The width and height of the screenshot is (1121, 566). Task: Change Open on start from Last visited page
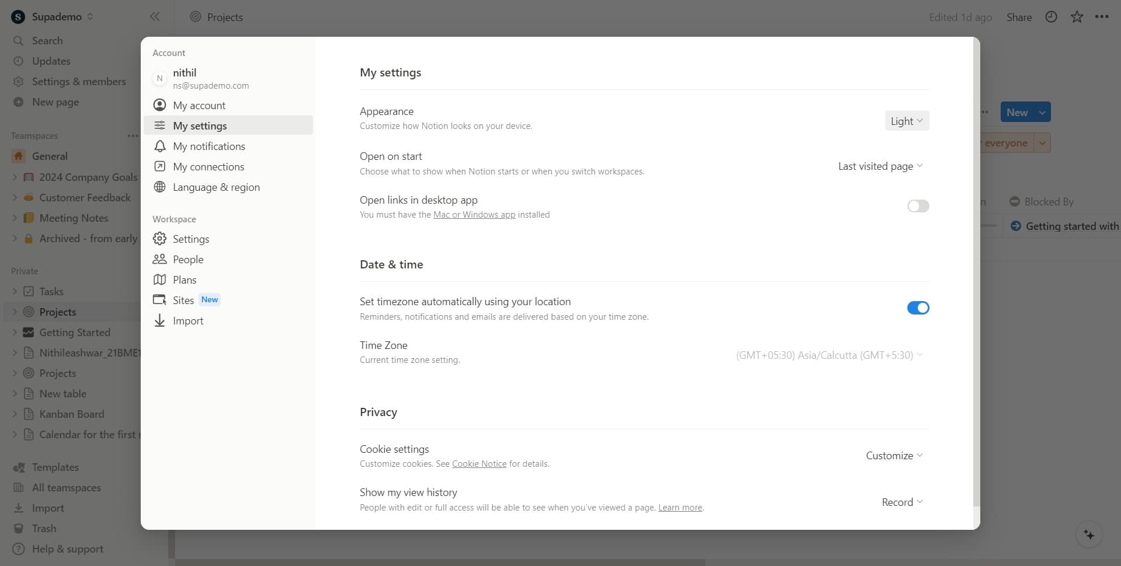tap(880, 166)
